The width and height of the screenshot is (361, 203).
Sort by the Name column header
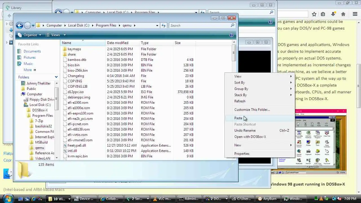coord(83,43)
